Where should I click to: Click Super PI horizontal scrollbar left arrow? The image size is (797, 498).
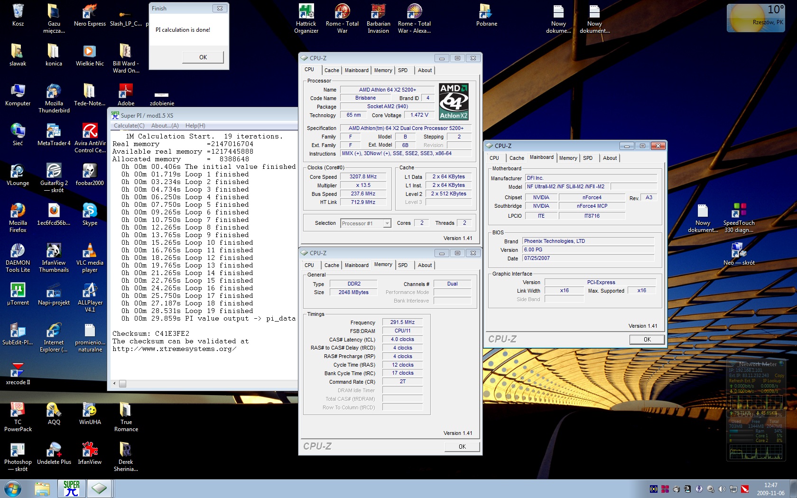[114, 383]
